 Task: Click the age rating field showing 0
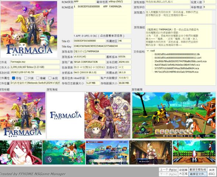[x=209, y=7]
